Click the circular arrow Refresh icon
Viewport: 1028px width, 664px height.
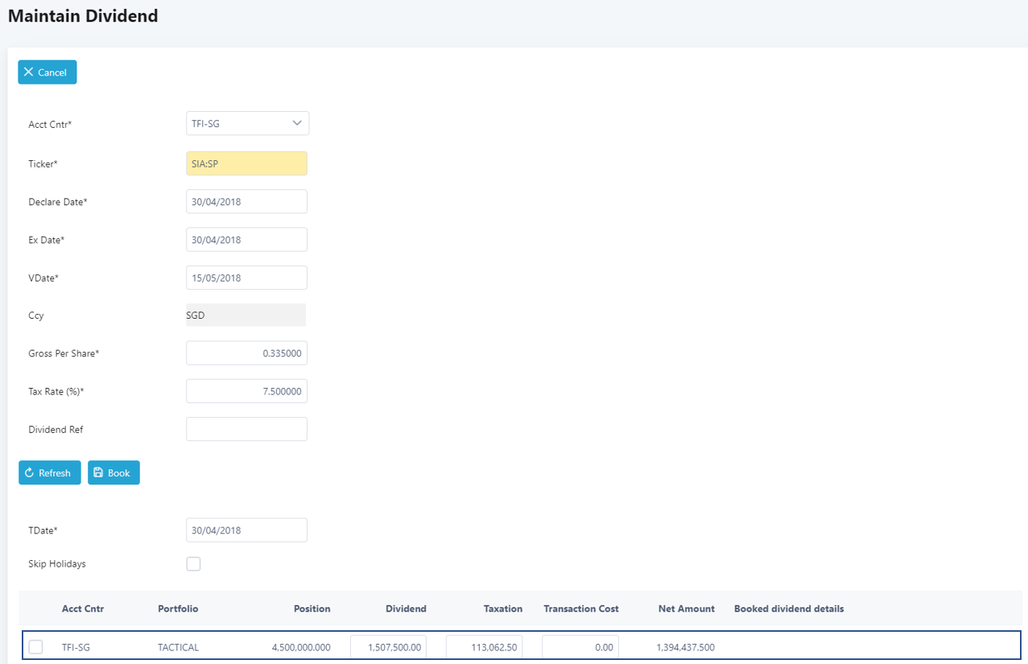(x=30, y=473)
